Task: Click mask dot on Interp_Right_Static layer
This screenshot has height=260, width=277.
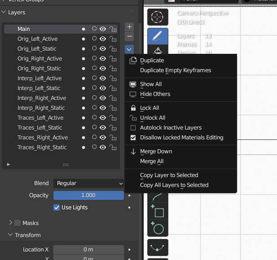Action: pyautogui.click(x=84, y=108)
